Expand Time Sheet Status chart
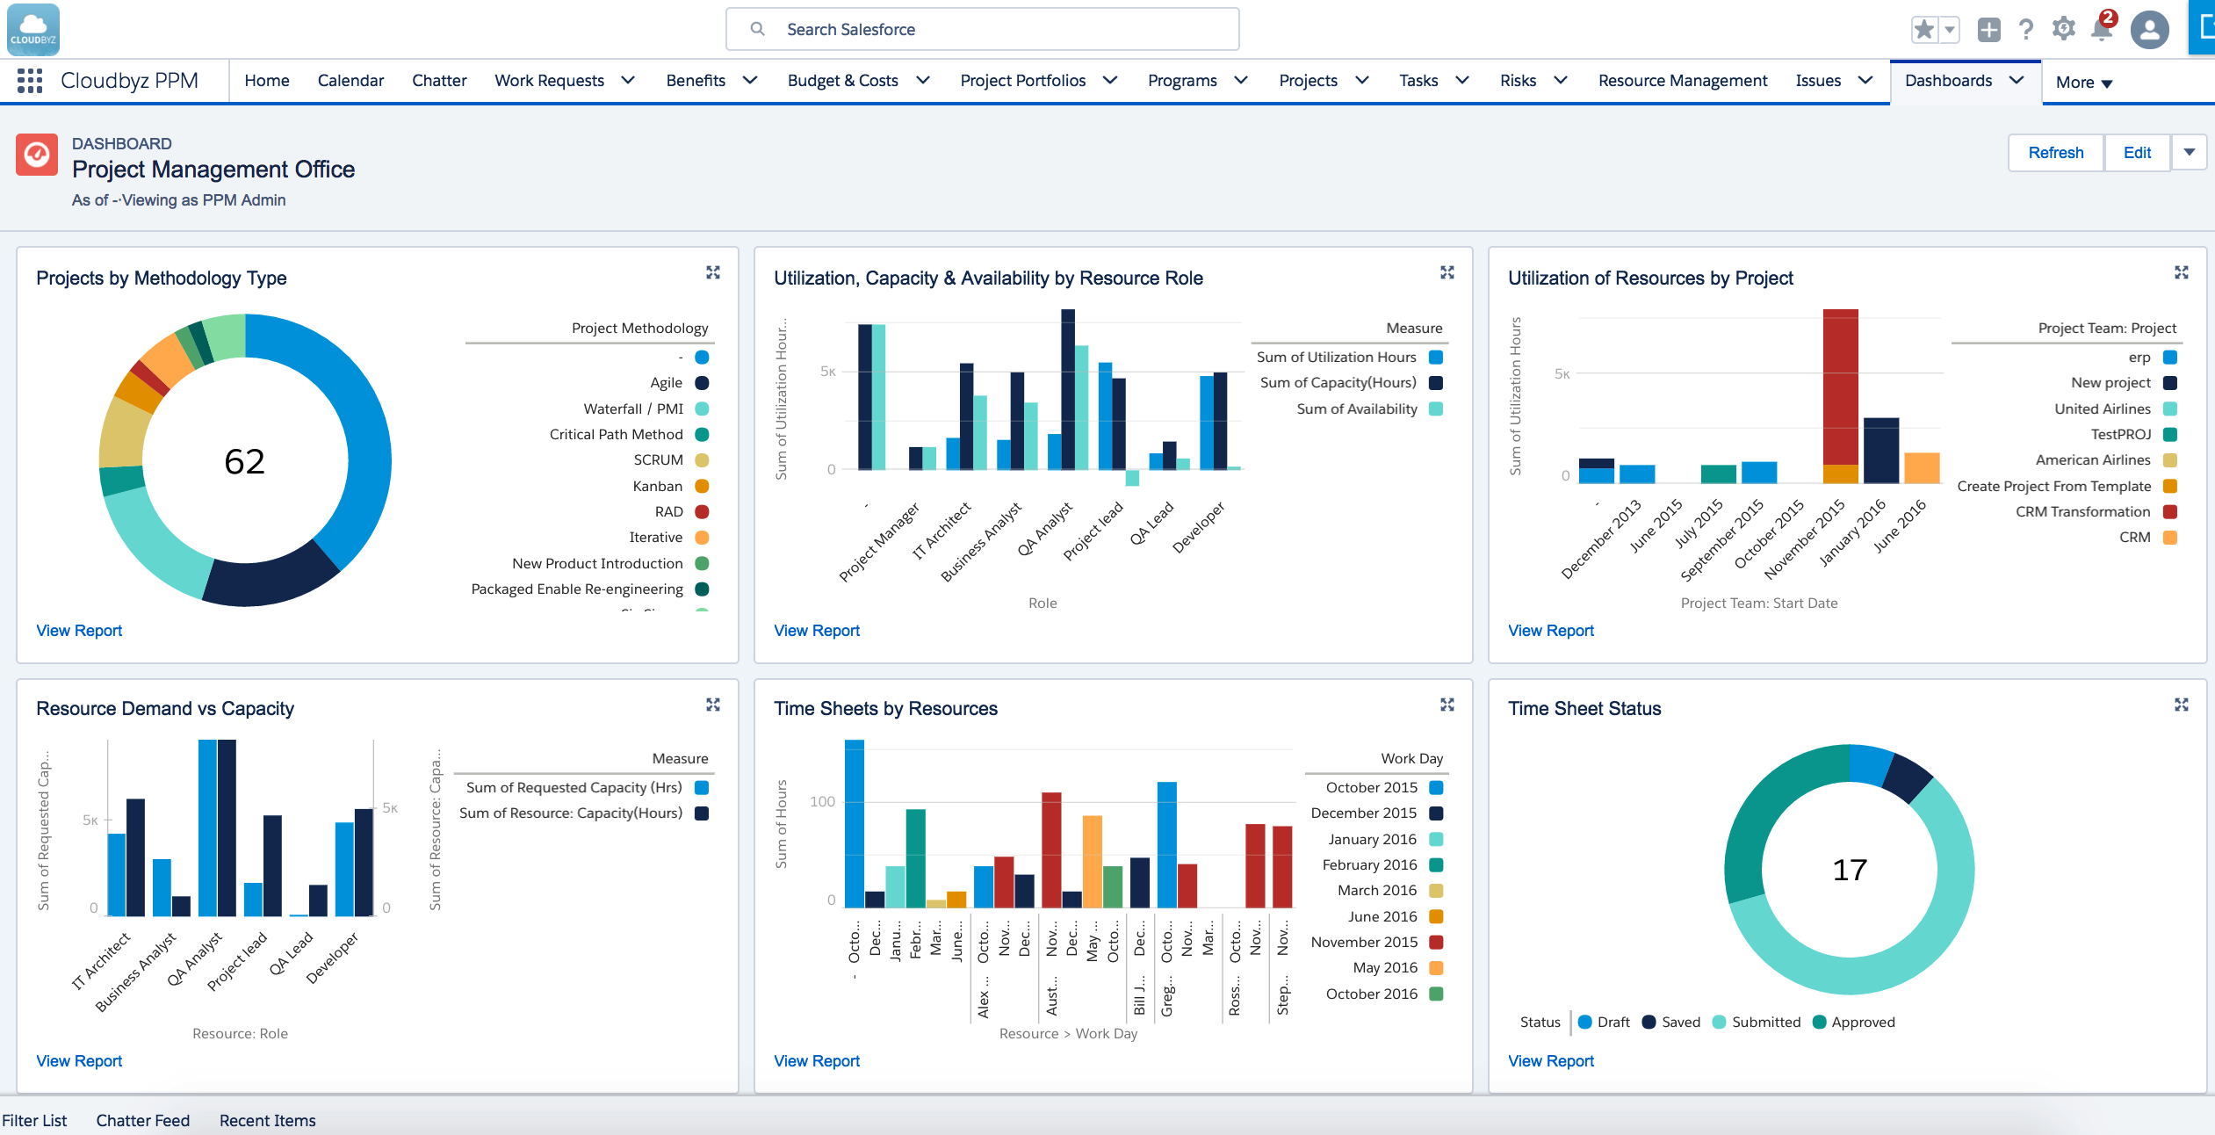This screenshot has height=1135, width=2215. [2182, 705]
